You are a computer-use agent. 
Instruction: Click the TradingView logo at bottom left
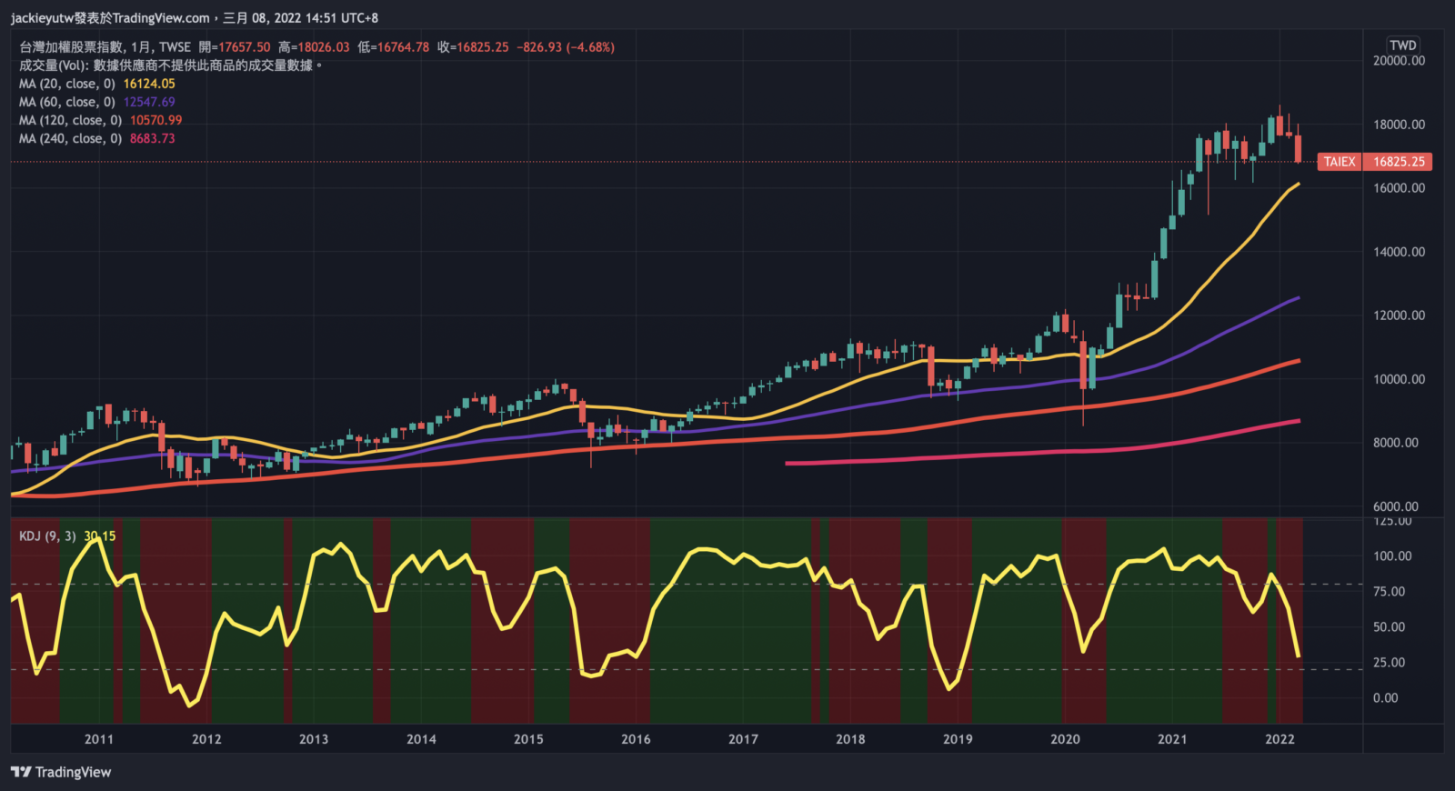click(61, 772)
